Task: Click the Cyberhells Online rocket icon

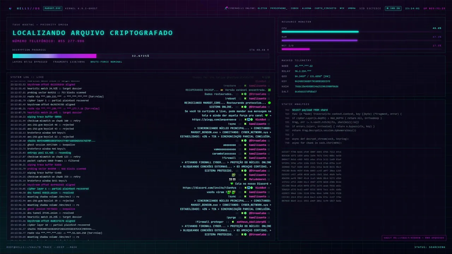Action: [226, 8]
